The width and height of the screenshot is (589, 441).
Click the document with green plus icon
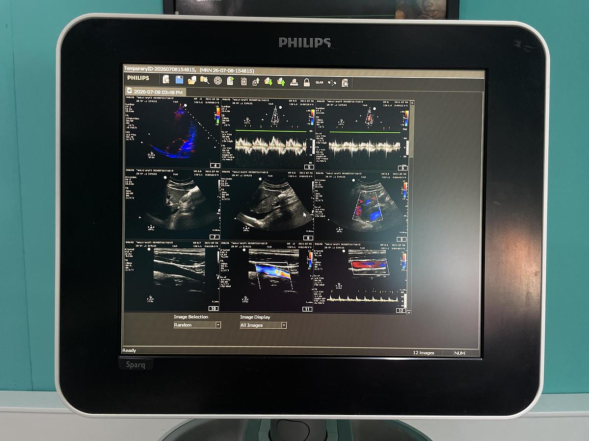pyautogui.click(x=230, y=80)
